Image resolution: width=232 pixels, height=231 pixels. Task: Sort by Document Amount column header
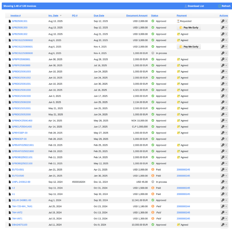(x=137, y=15)
